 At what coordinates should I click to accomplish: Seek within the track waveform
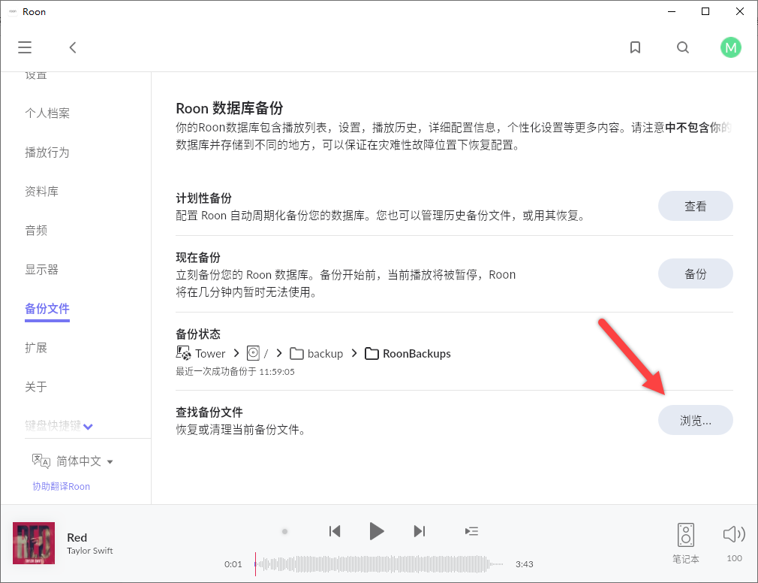(x=380, y=564)
